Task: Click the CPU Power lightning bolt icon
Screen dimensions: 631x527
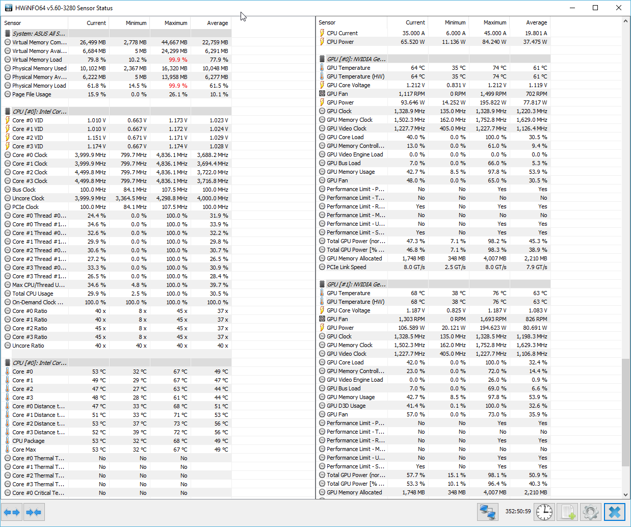Action: coord(322,42)
